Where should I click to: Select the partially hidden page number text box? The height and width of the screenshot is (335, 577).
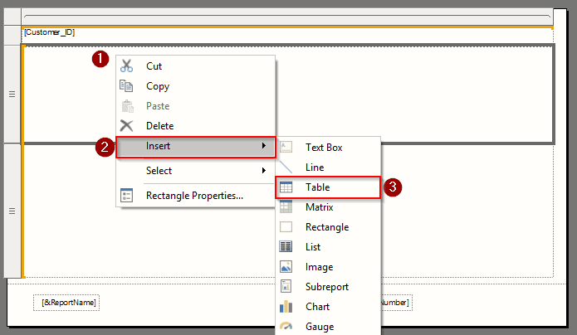click(x=397, y=303)
